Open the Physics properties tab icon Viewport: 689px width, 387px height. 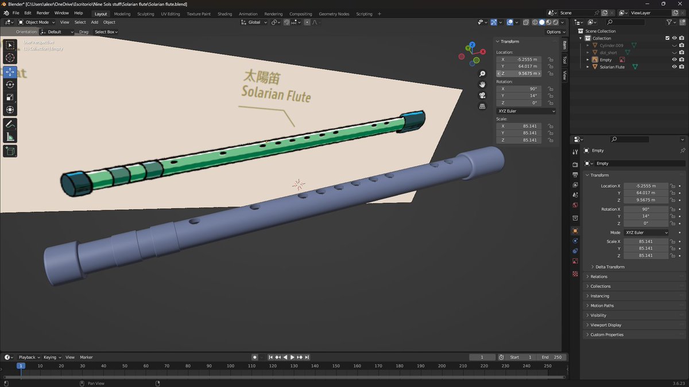pyautogui.click(x=575, y=241)
